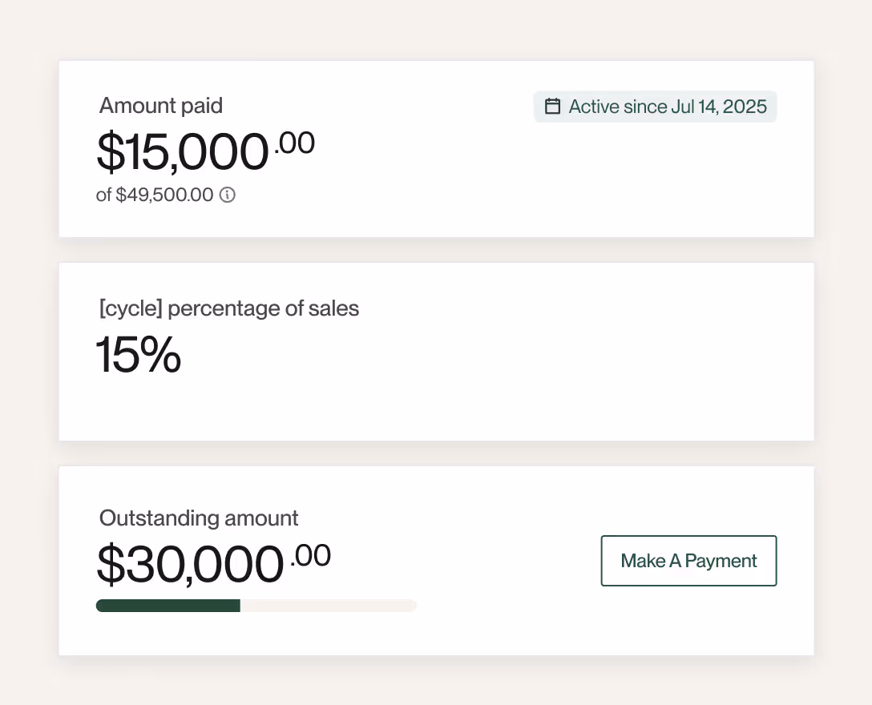Click the [cycle] percentage of sales label
Screen dimensions: 872x705
pos(229,308)
